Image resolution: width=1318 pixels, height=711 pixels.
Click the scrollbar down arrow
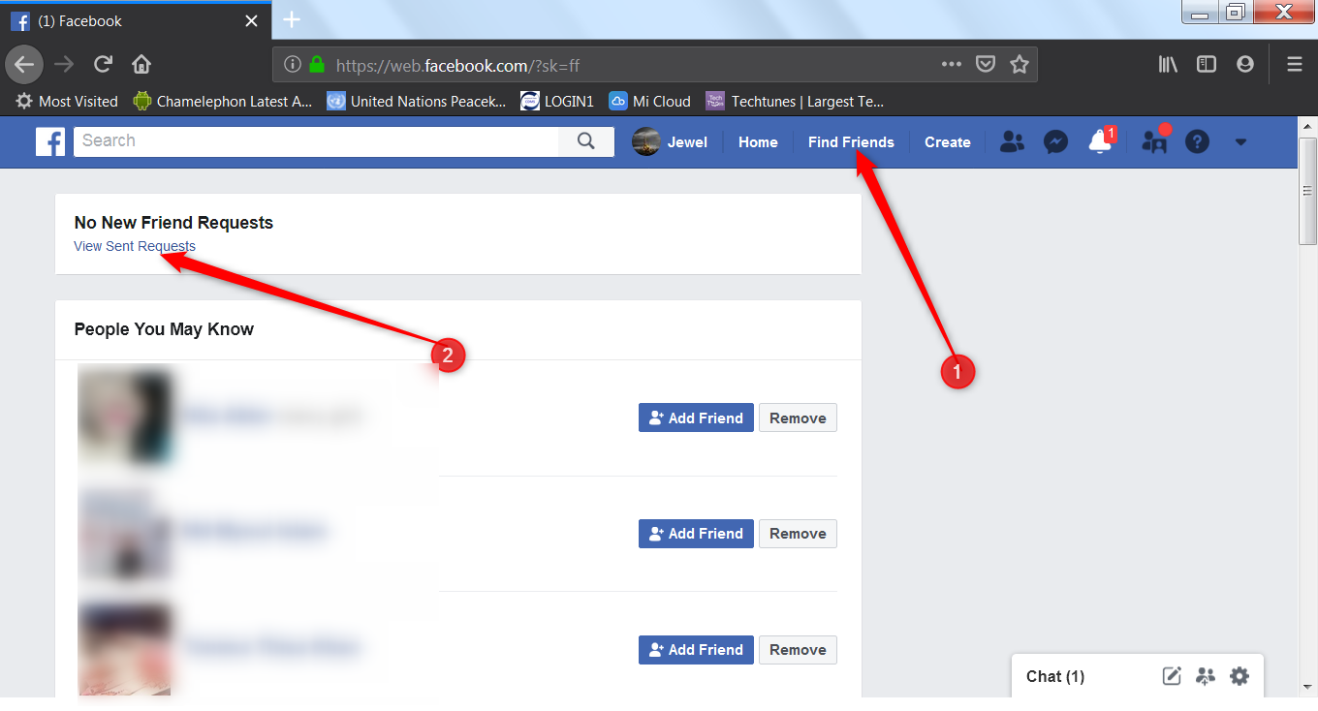(1308, 689)
